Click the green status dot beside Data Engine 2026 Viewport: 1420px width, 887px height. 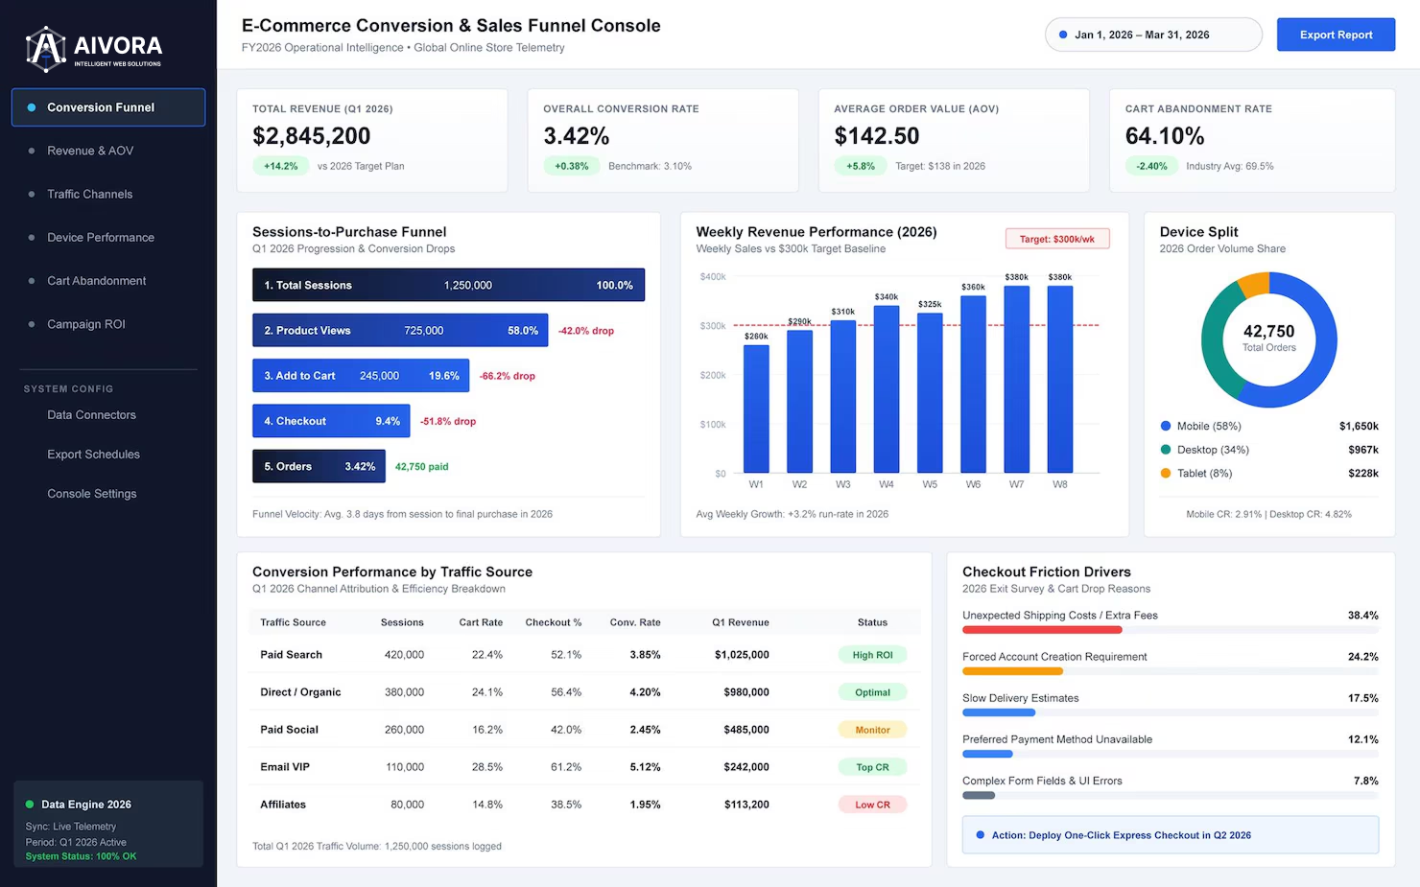(x=30, y=805)
